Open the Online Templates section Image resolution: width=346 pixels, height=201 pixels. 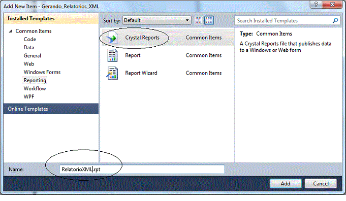point(51,109)
